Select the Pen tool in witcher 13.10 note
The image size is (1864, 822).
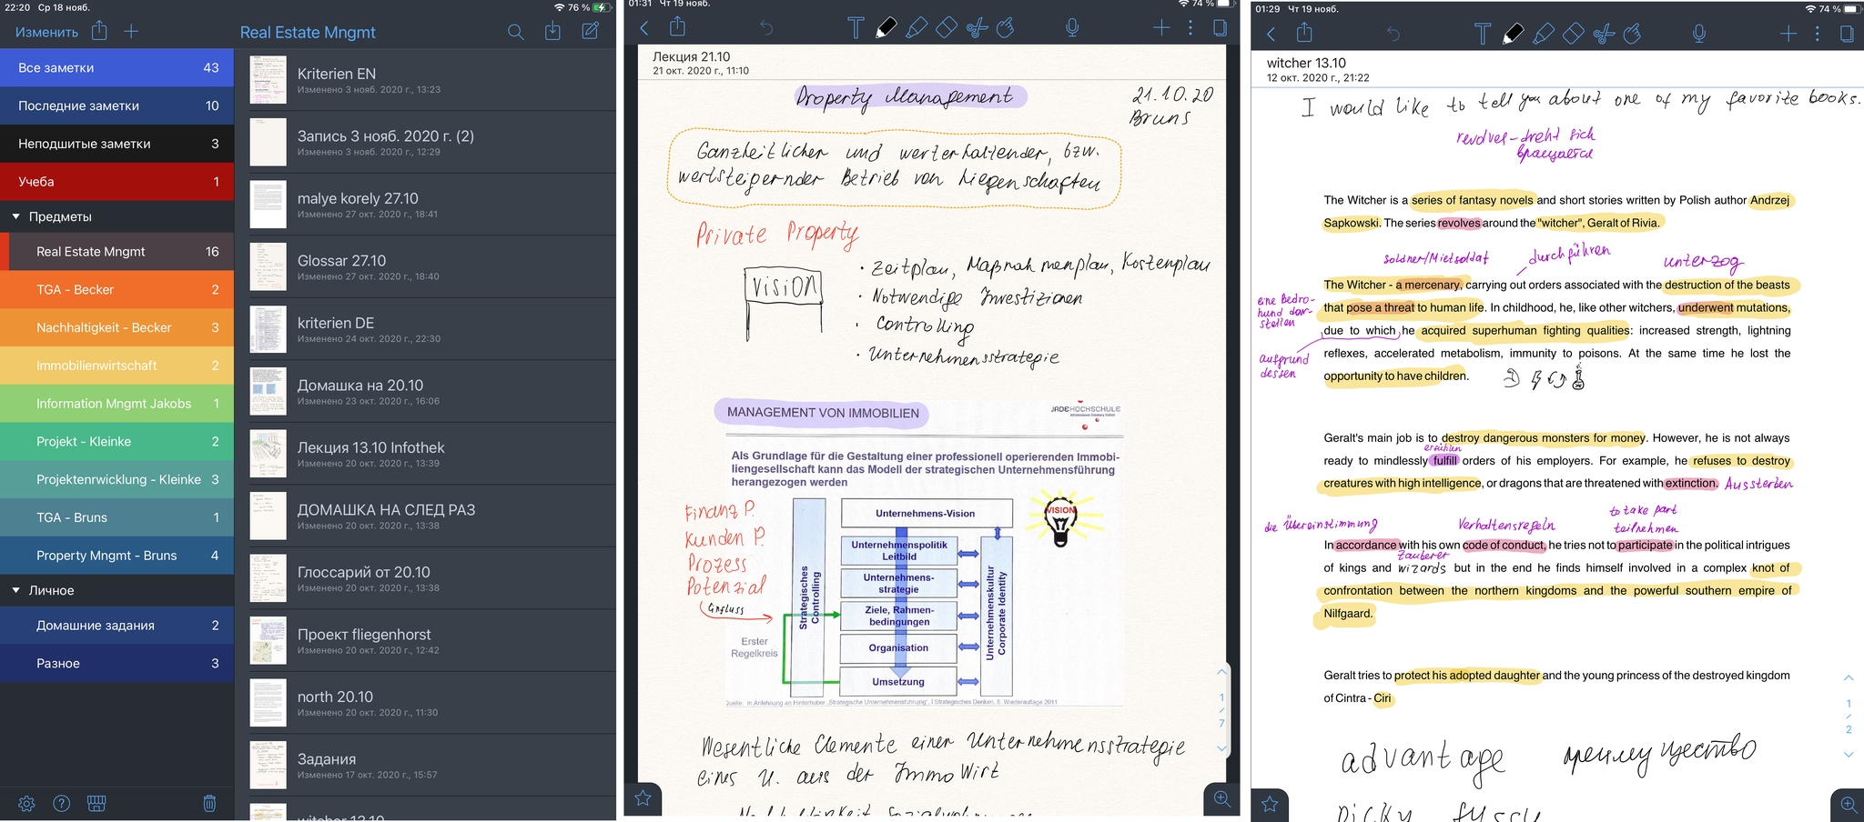point(1513,35)
